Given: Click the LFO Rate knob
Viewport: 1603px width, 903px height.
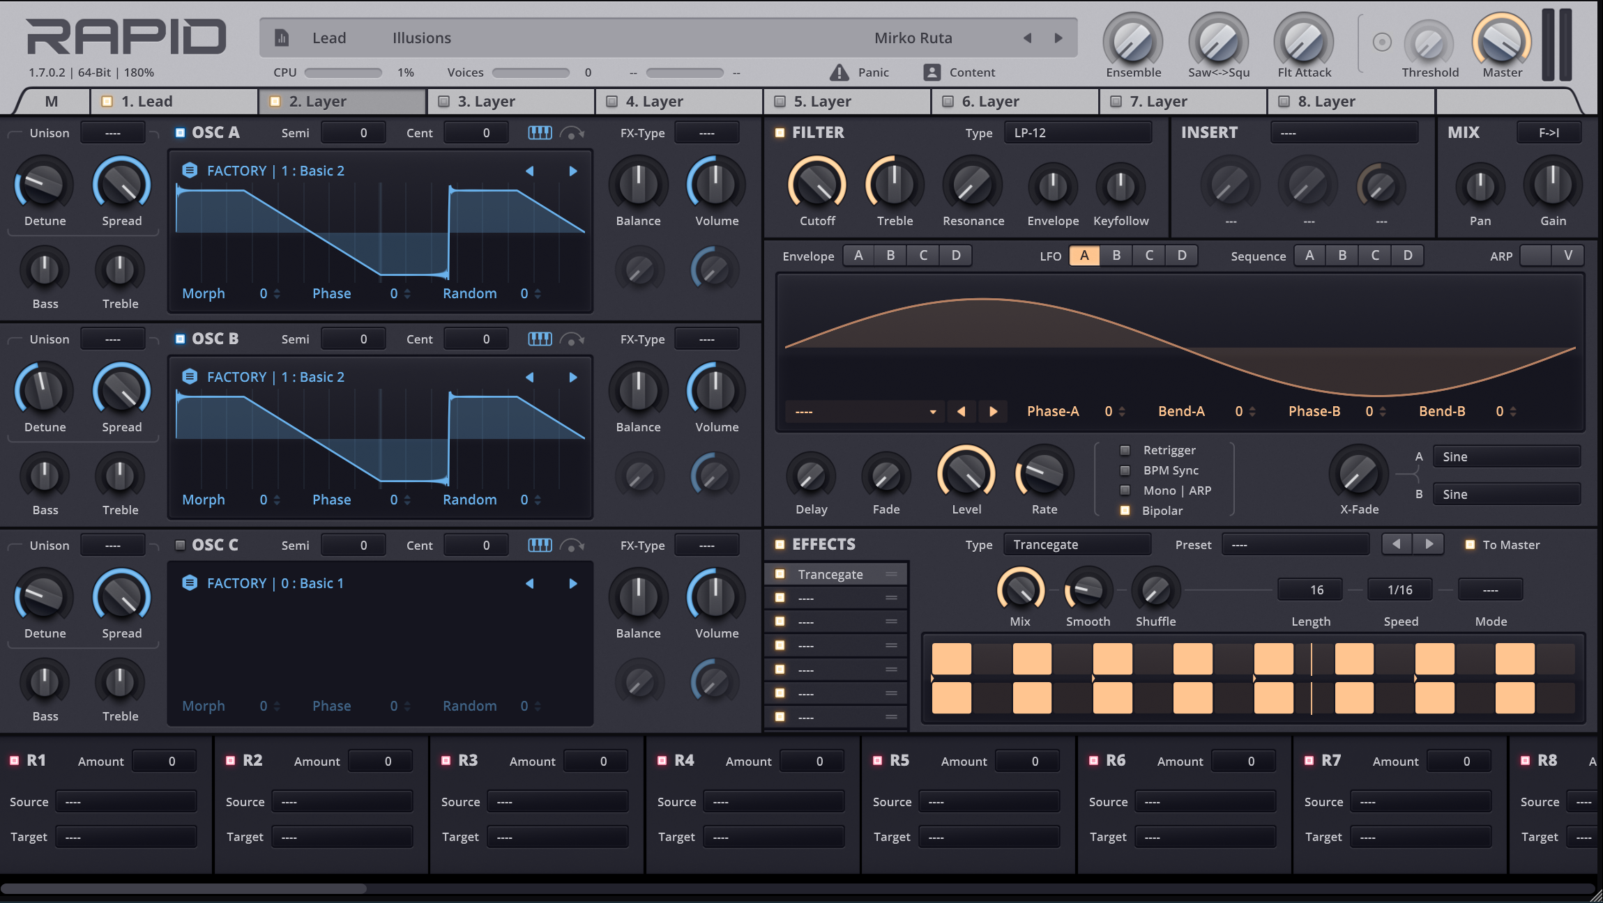Looking at the screenshot, I should [1044, 474].
